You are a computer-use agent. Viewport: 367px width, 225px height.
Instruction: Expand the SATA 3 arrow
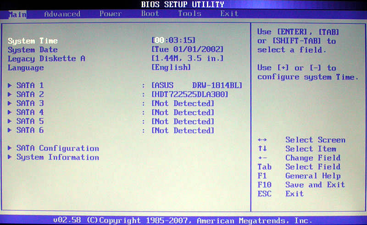pos(10,103)
